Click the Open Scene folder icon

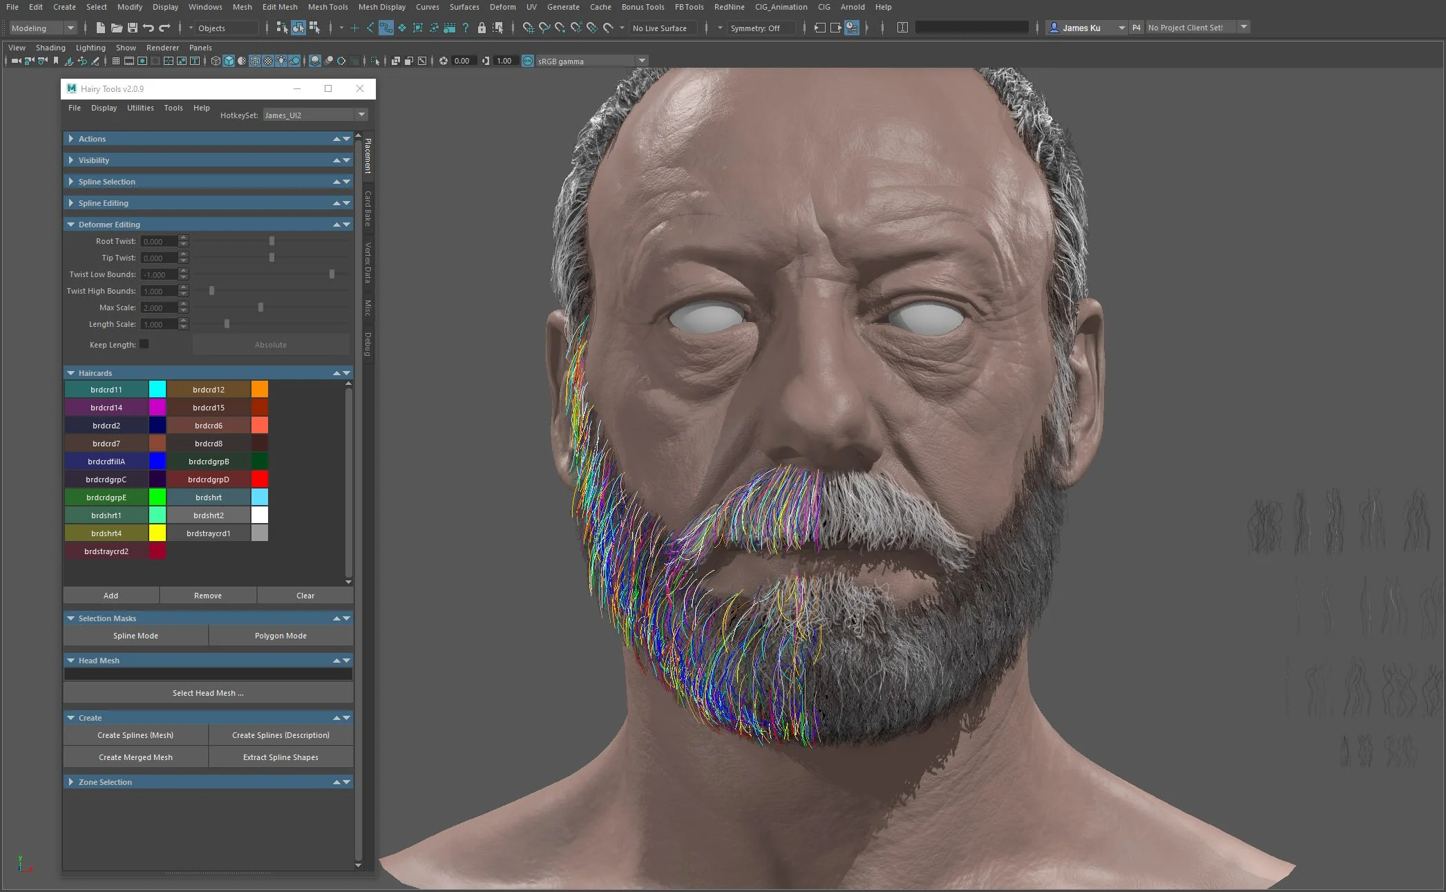coord(116,28)
